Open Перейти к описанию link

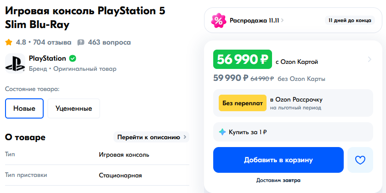point(151,137)
